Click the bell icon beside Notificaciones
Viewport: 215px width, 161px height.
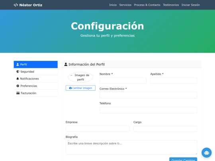coord(18,79)
